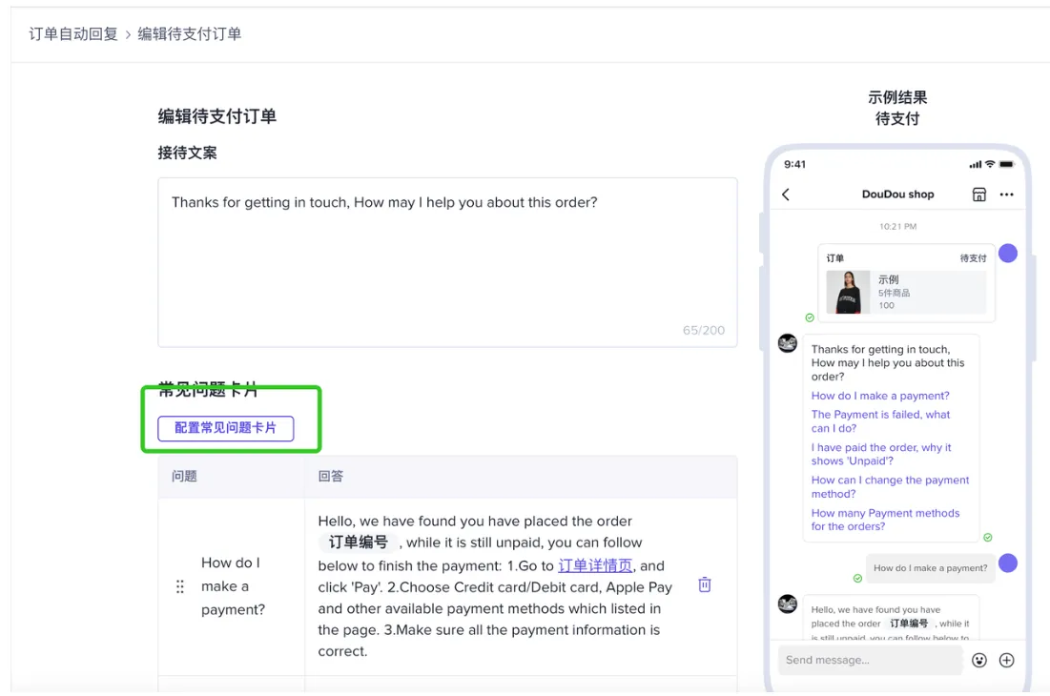Screen dimensions: 1050x696
Task: Delete the 'How do I make a payment?' row
Action: tap(705, 584)
